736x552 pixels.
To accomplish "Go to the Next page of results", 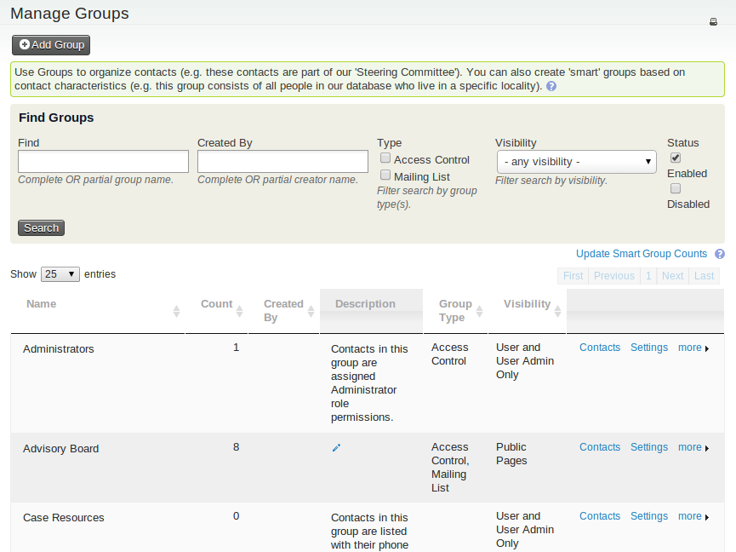I will point(672,276).
